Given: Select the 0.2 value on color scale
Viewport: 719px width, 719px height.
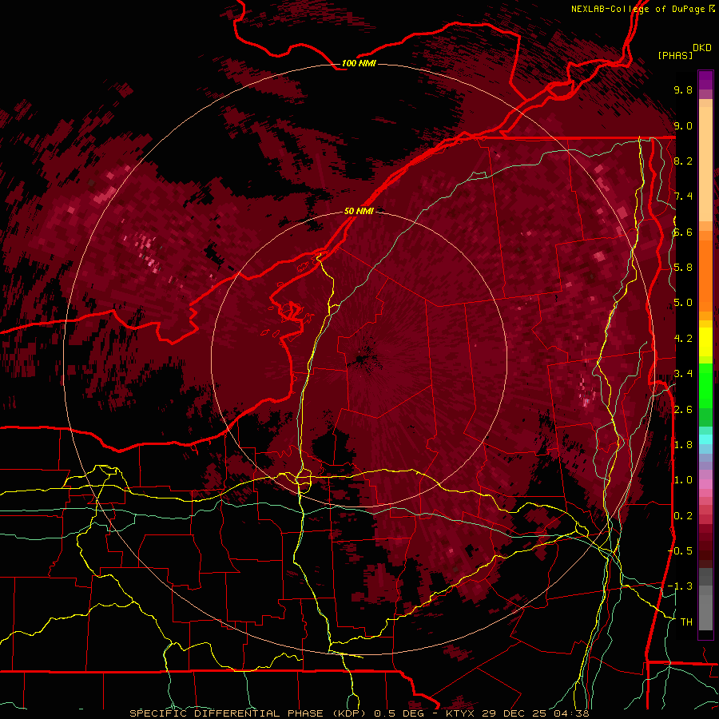Looking at the screenshot, I should click(x=683, y=516).
